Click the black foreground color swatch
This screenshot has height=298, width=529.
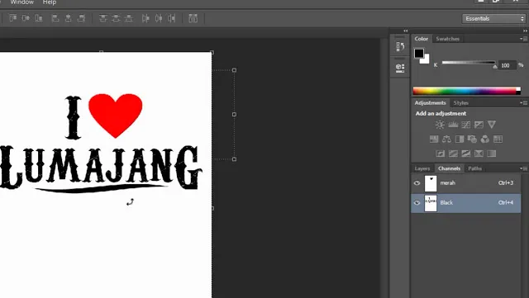(x=419, y=54)
